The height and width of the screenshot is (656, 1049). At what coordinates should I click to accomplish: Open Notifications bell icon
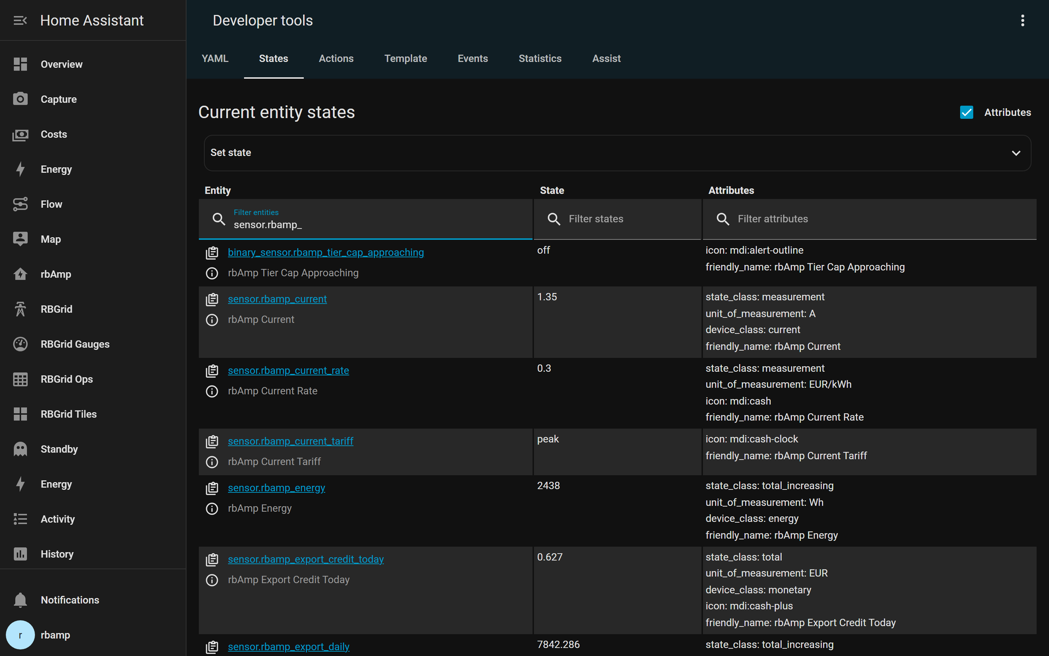pos(20,600)
